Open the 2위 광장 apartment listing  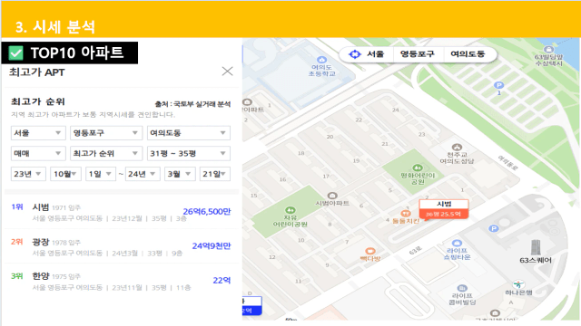121,247
